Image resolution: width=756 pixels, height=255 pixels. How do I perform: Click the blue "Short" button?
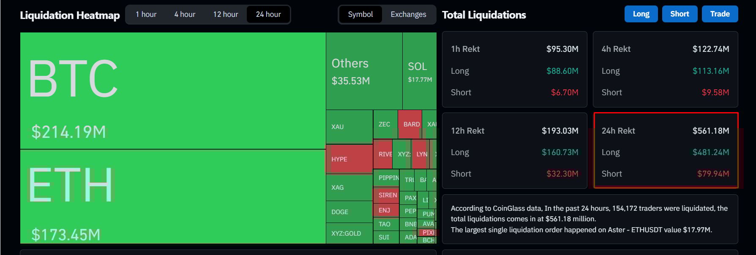(680, 13)
